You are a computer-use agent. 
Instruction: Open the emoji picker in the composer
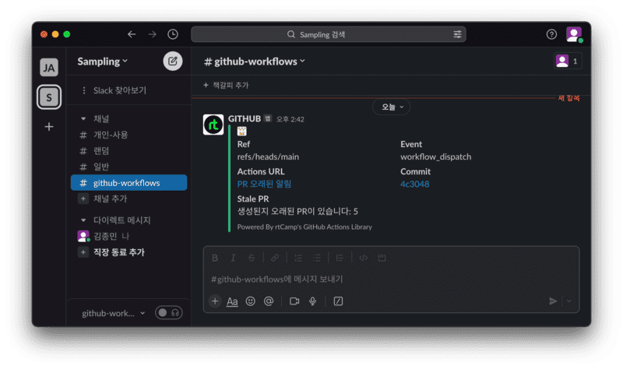pyautogui.click(x=250, y=301)
